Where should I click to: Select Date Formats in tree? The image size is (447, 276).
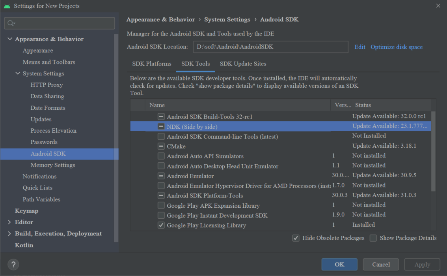point(48,108)
